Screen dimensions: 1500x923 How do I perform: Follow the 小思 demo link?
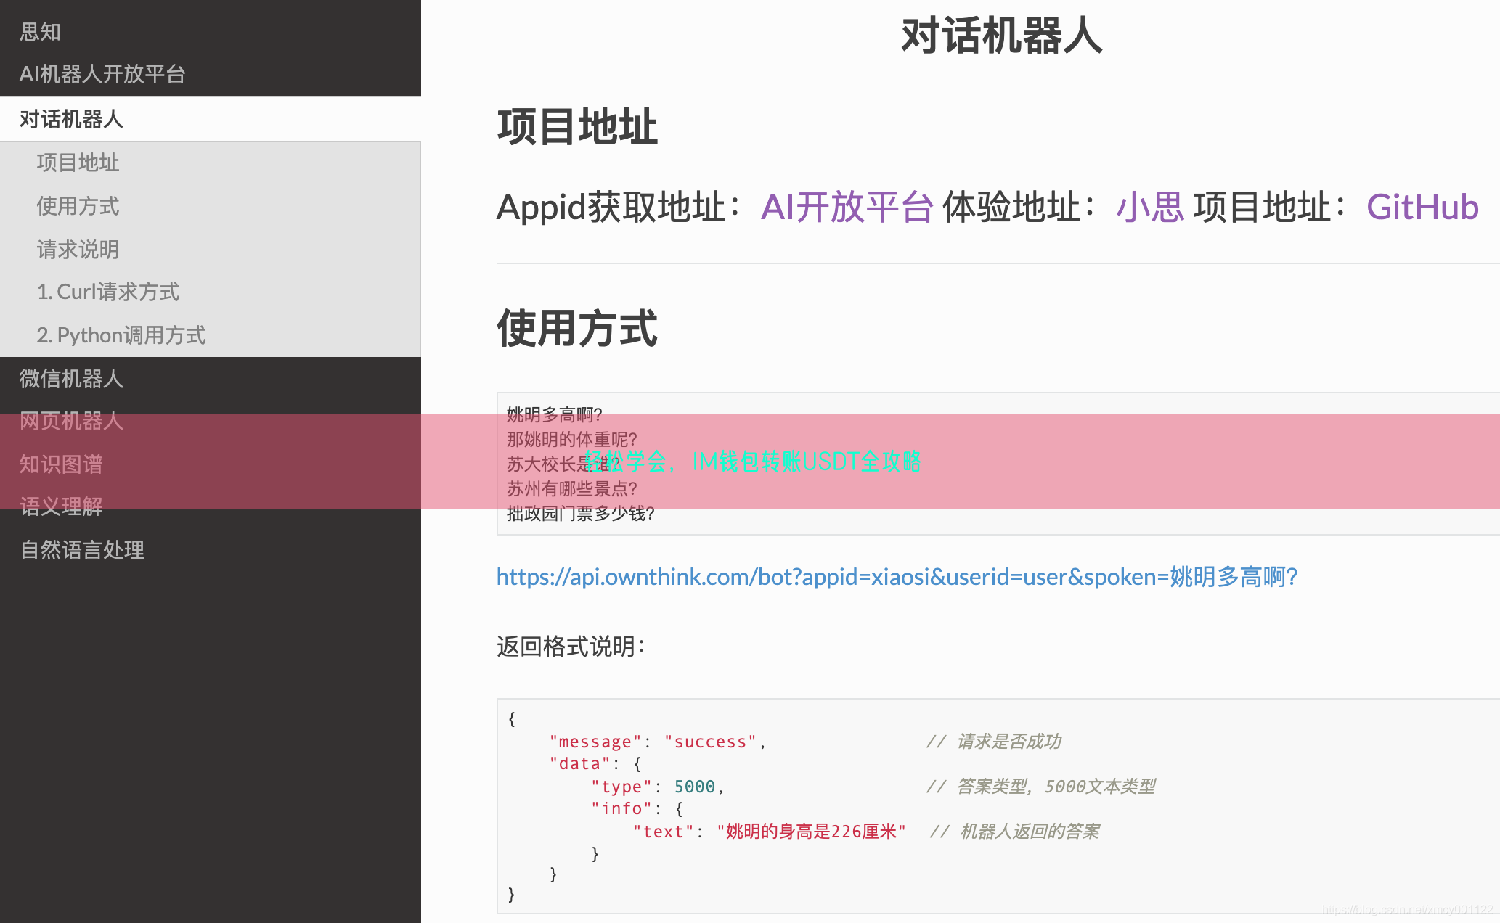tap(1150, 208)
